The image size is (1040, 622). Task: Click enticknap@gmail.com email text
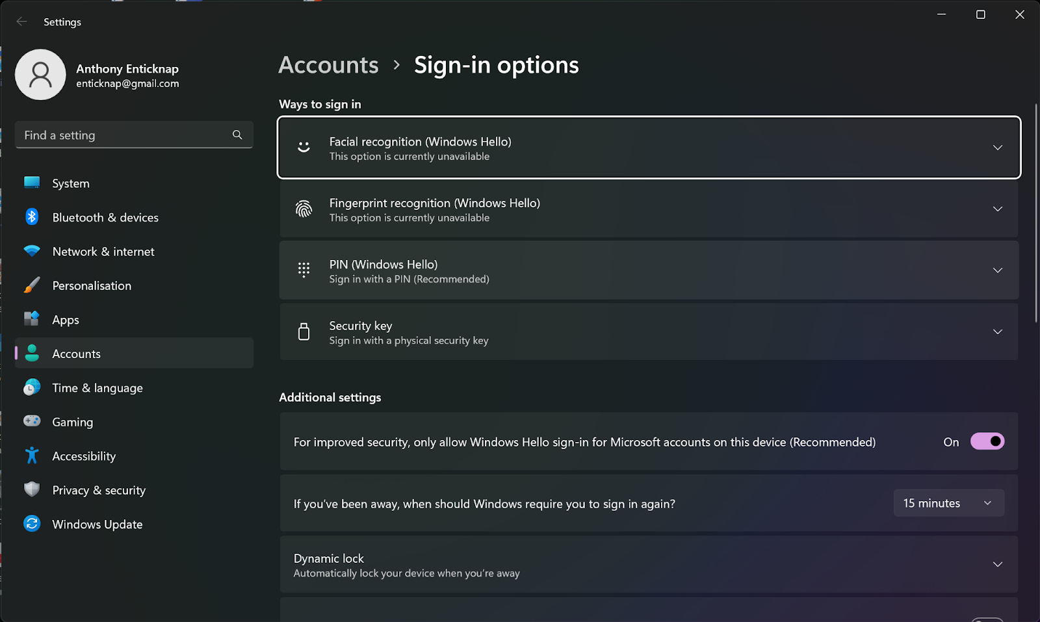127,84
